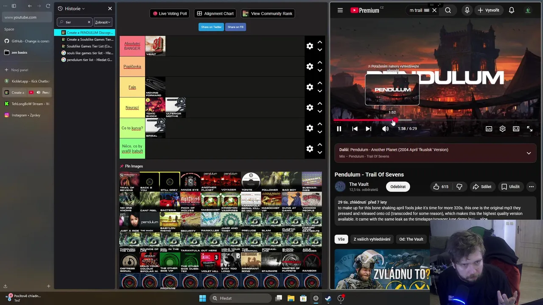Skip to the next video
Viewport: 543px width, 305px height.
point(368,129)
